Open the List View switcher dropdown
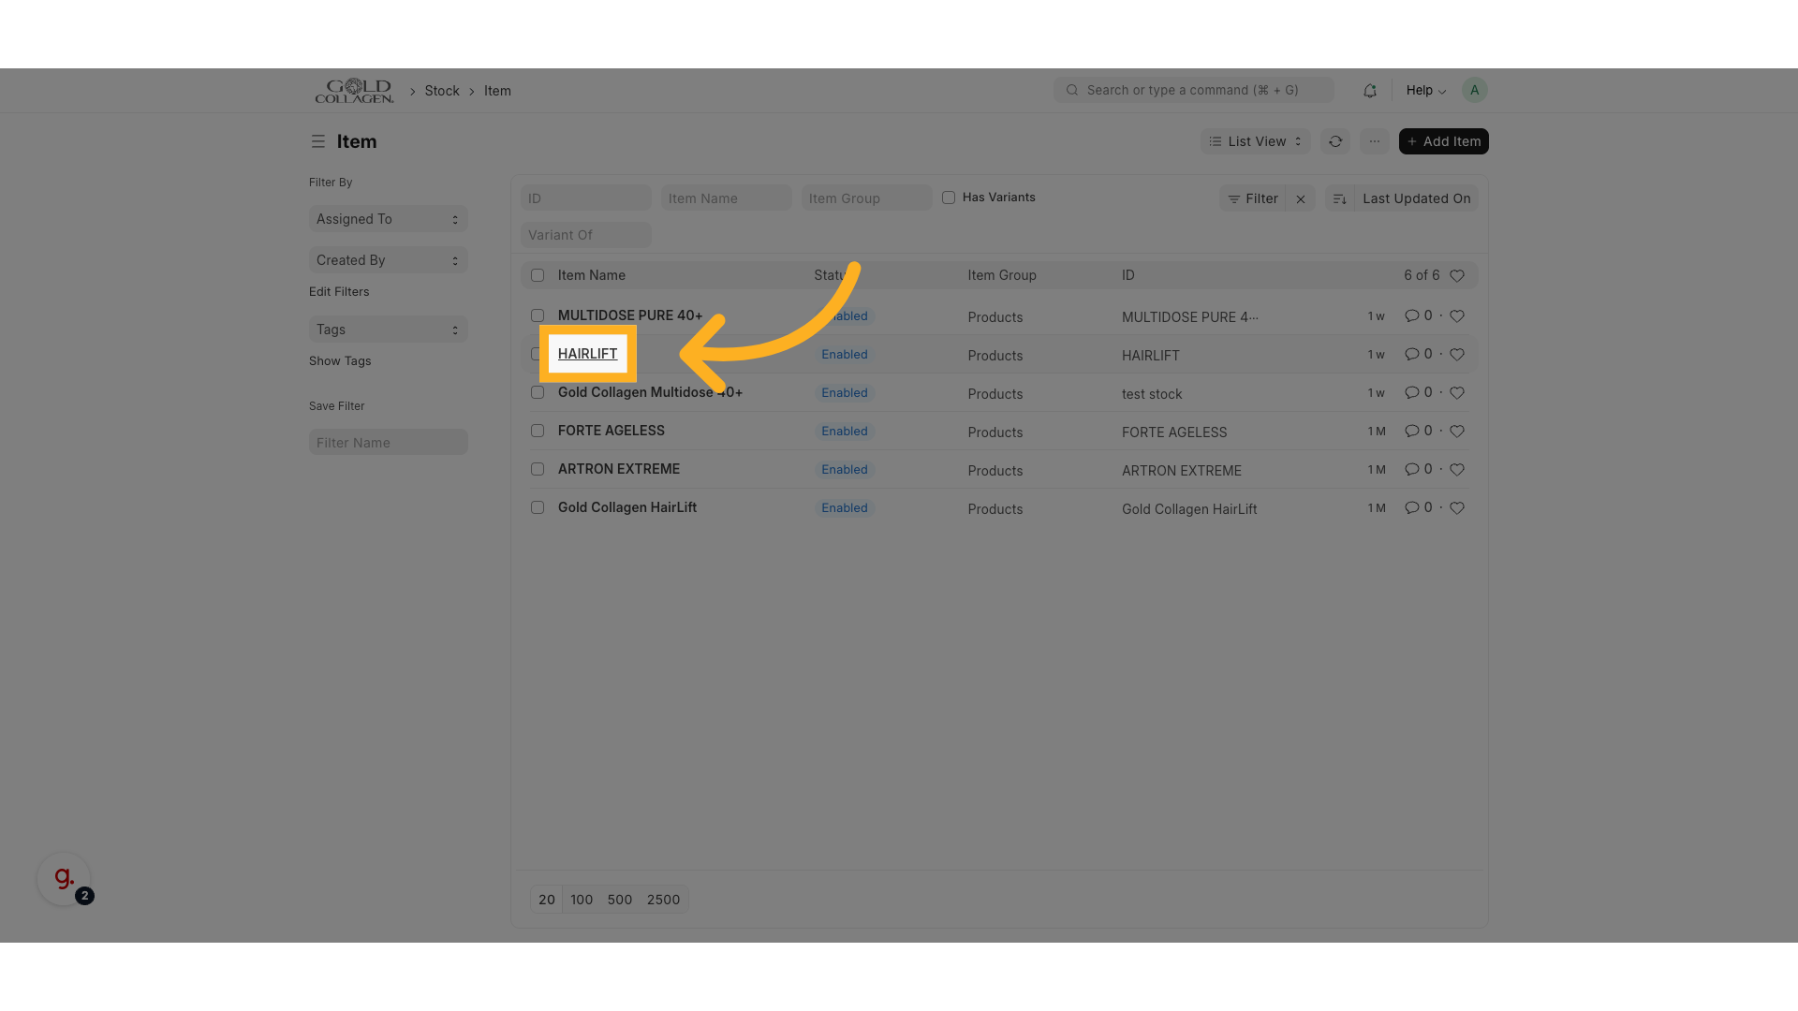This screenshot has height=1011, width=1798. 1255,141
